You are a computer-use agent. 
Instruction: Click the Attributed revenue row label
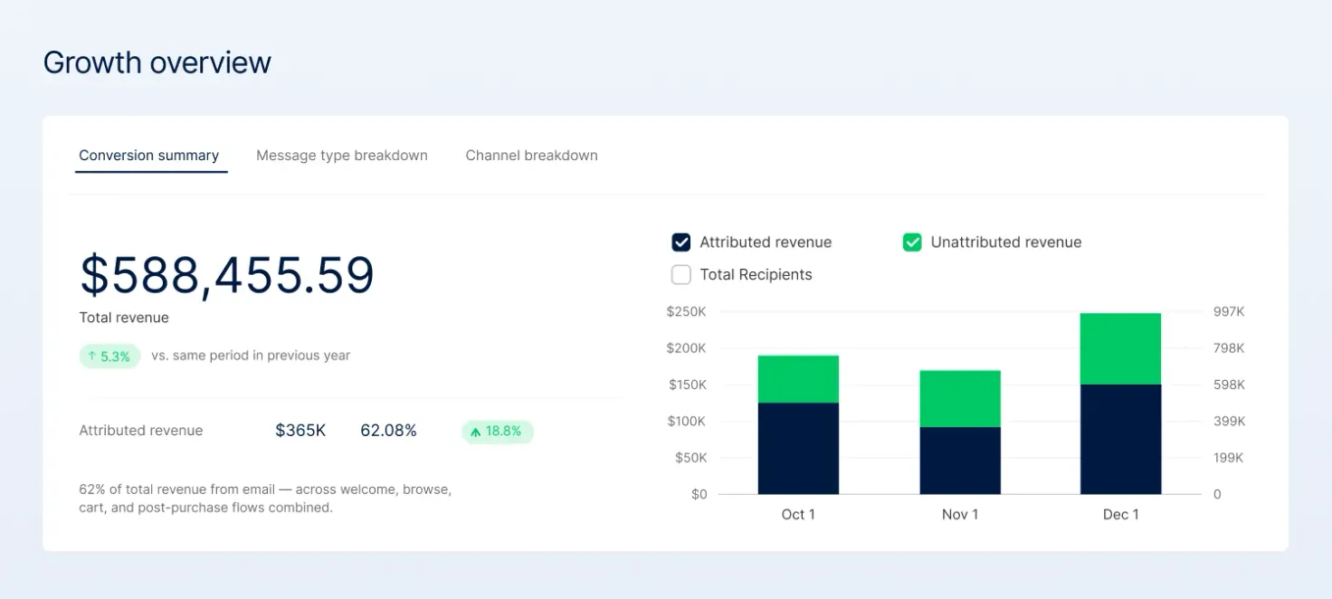click(141, 431)
